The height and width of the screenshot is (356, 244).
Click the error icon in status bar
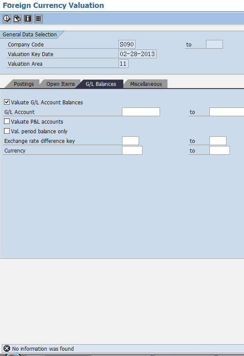click(x=7, y=349)
